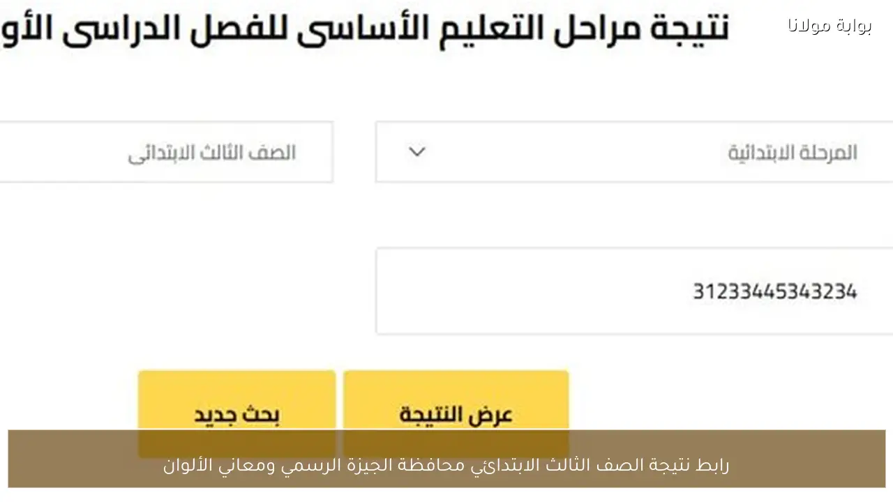Click inside the empty stage dropdown box
This screenshot has height=502, width=893.
click(523, 152)
